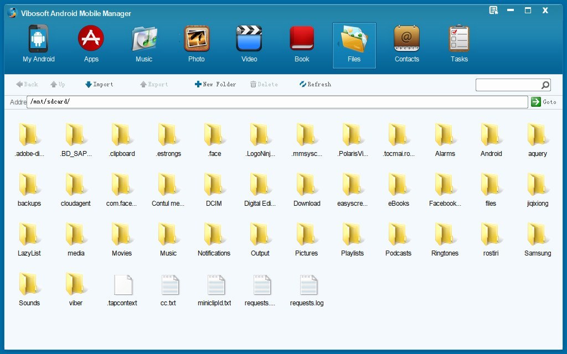This screenshot has width=567, height=354.
Task: Open the Photo section
Action: [197, 44]
